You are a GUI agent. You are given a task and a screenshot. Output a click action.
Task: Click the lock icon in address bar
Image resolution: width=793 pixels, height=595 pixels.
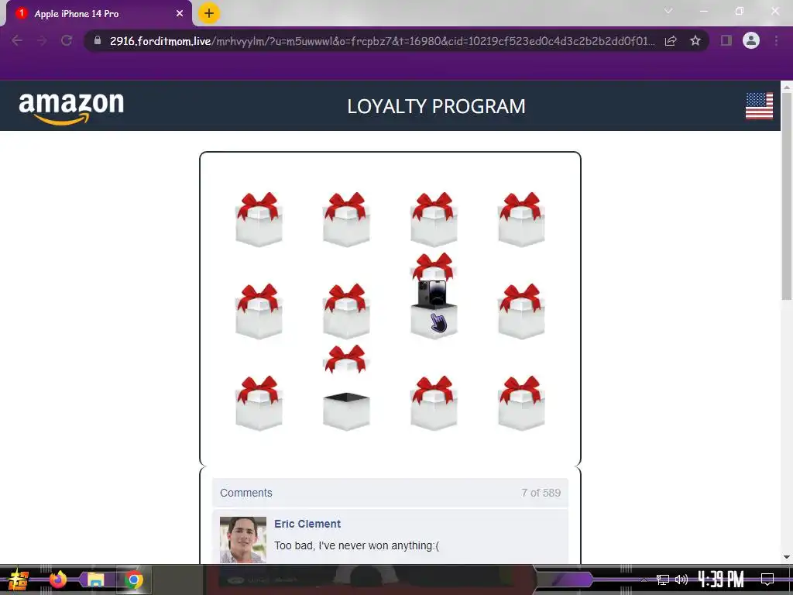point(98,40)
